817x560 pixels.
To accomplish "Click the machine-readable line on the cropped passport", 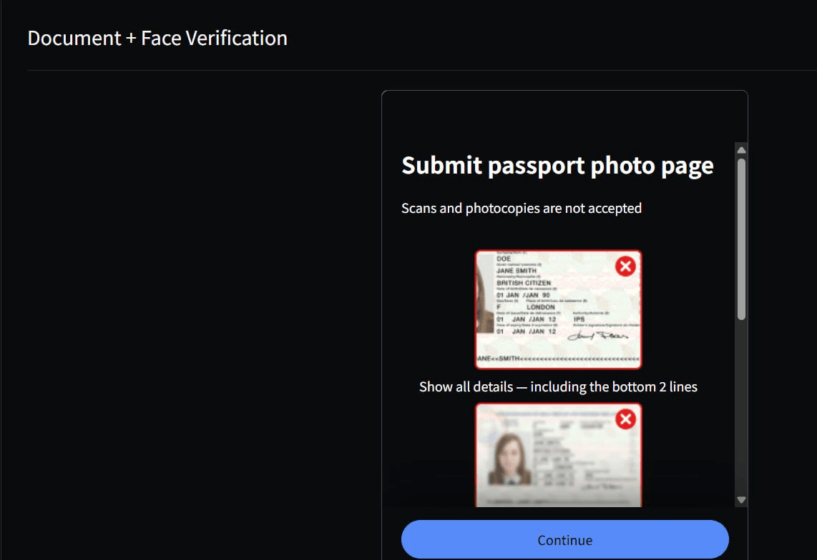I will coord(558,359).
